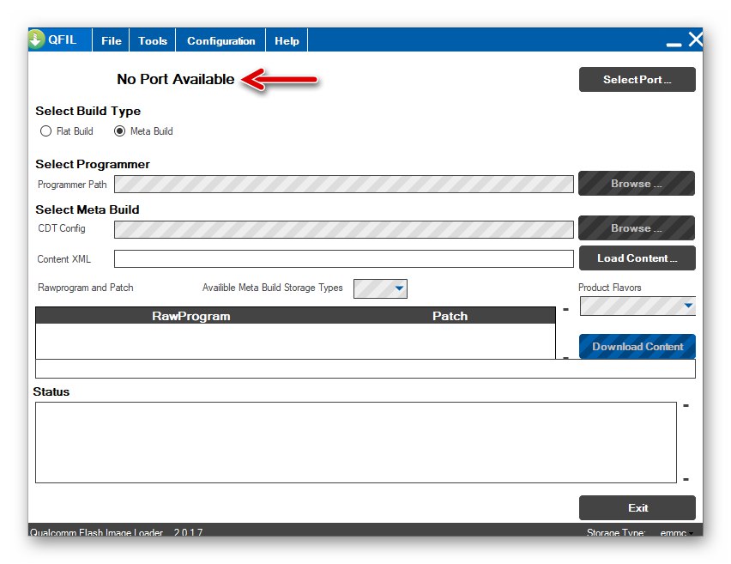Screen dimensions: 731x564
Task: Click the Exit button
Action: pos(637,507)
